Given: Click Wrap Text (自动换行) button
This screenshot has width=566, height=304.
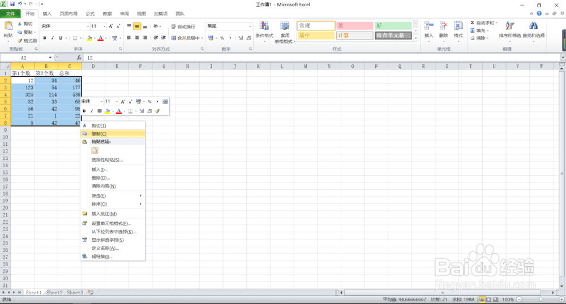Looking at the screenshot, I should click(x=183, y=27).
